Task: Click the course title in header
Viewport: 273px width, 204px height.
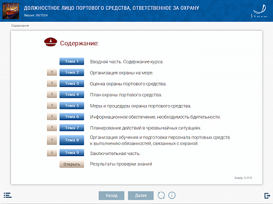Action: [x=111, y=8]
